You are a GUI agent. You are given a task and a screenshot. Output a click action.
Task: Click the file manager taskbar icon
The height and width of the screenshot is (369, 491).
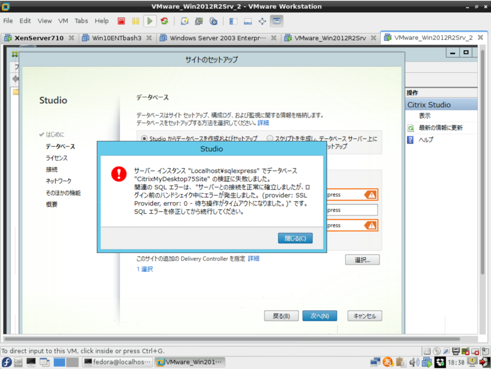coord(18,362)
